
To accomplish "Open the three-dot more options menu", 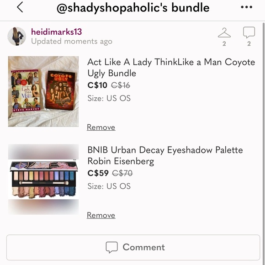I will point(247,7).
